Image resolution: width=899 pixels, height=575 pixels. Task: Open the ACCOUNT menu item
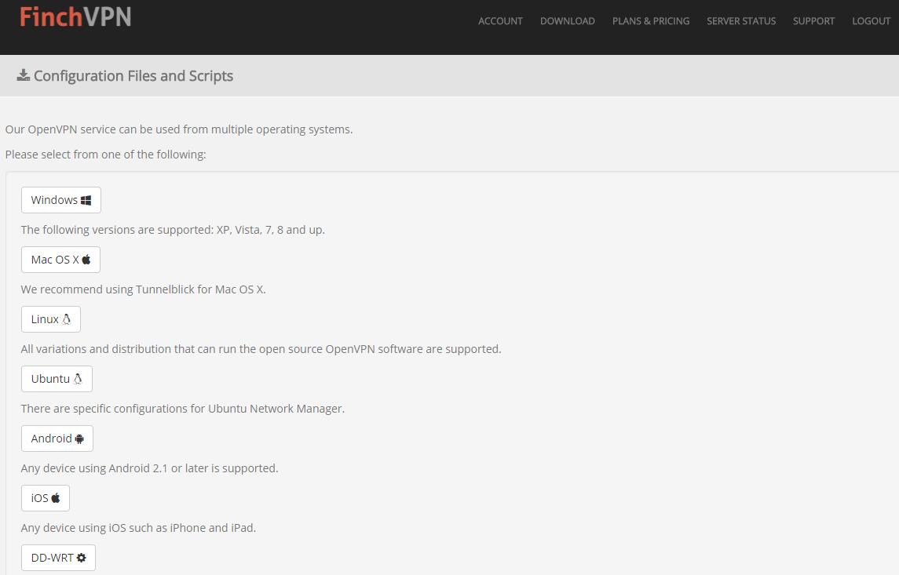click(x=500, y=21)
